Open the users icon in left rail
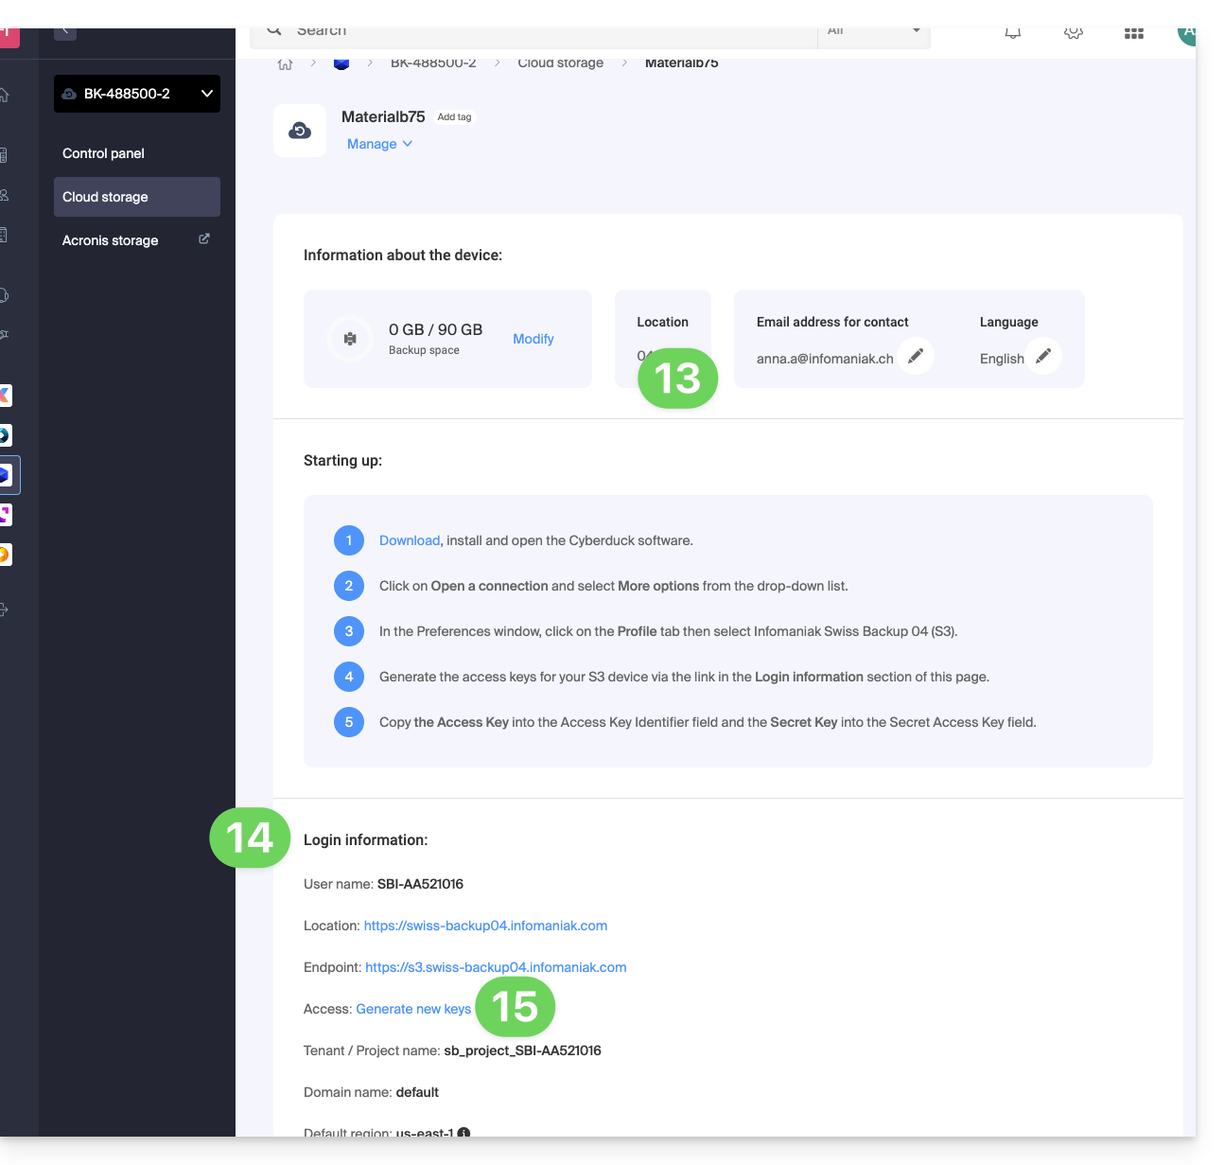This screenshot has width=1224, height=1165. [x=5, y=195]
